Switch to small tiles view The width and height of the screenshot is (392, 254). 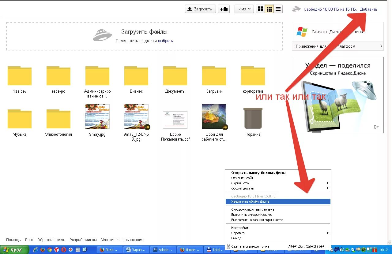(x=269, y=9)
